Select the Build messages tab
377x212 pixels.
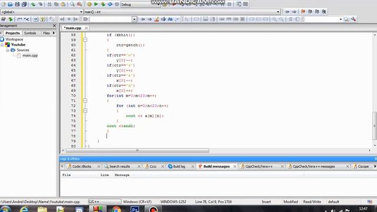tap(216, 166)
